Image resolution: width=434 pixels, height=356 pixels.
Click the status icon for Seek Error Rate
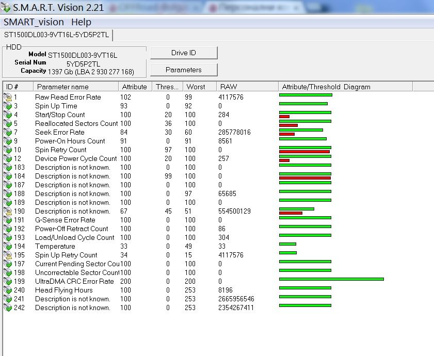[x=8, y=132]
